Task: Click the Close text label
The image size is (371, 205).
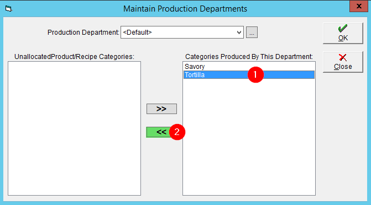Action: tap(343, 67)
